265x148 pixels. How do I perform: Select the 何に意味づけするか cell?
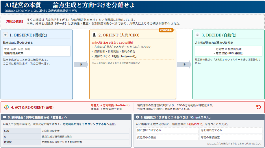point(167,130)
